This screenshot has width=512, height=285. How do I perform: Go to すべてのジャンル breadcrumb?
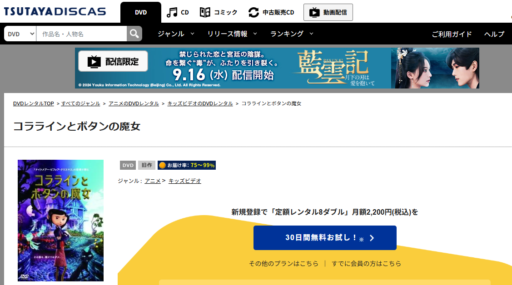coord(81,103)
